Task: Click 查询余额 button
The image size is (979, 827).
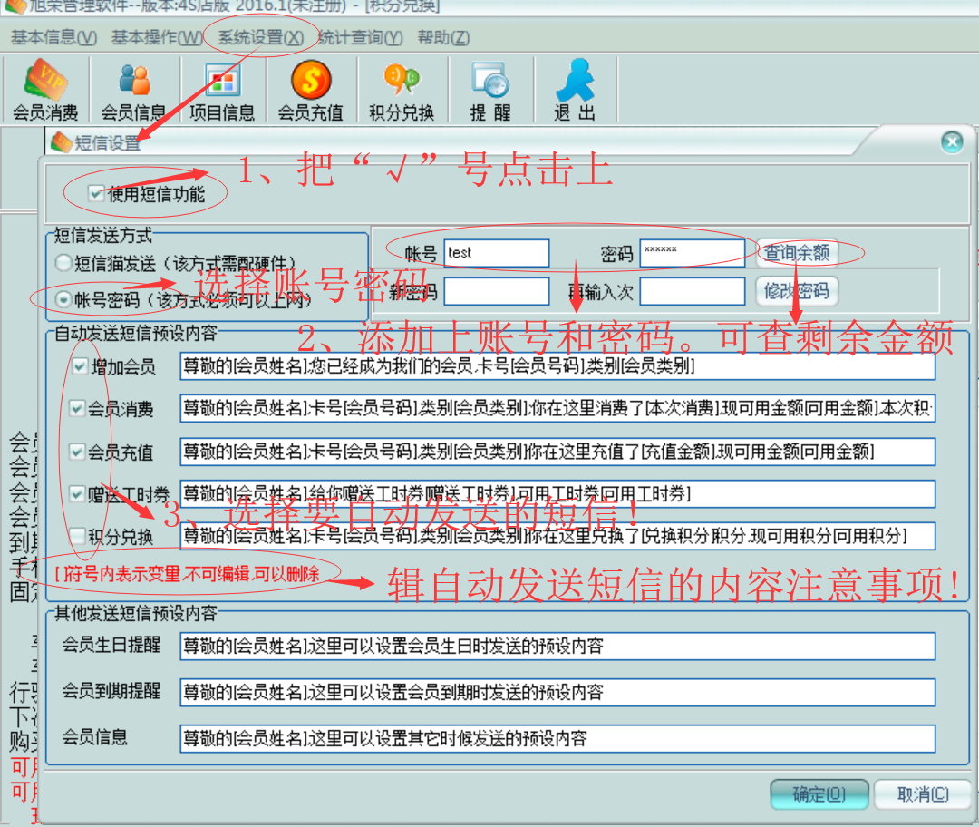Action: pos(797,253)
